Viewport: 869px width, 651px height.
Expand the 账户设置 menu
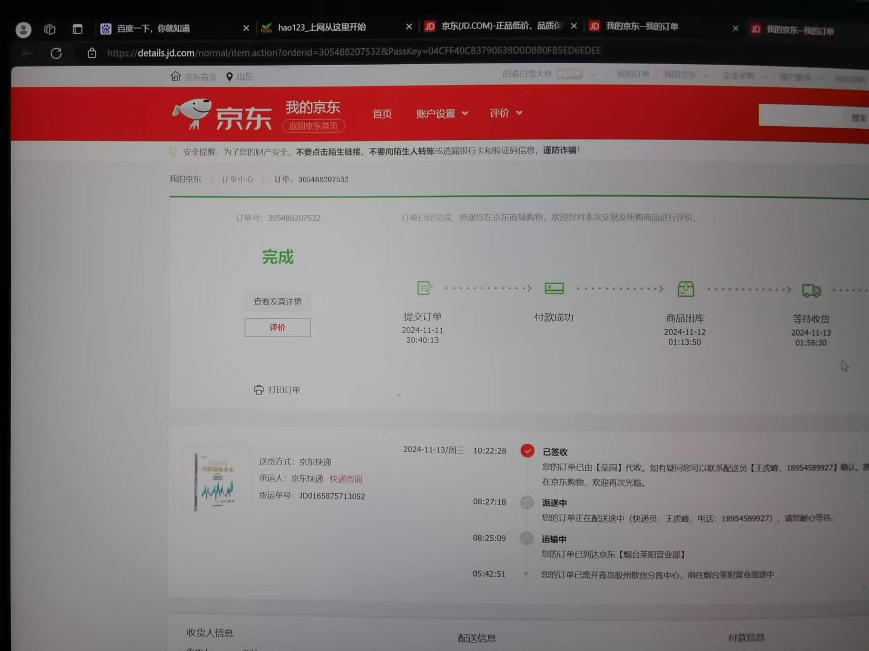click(x=442, y=114)
